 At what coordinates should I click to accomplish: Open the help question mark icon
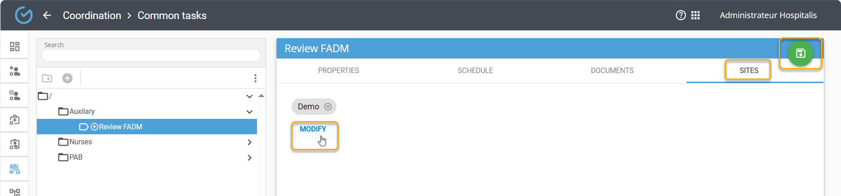[681, 15]
